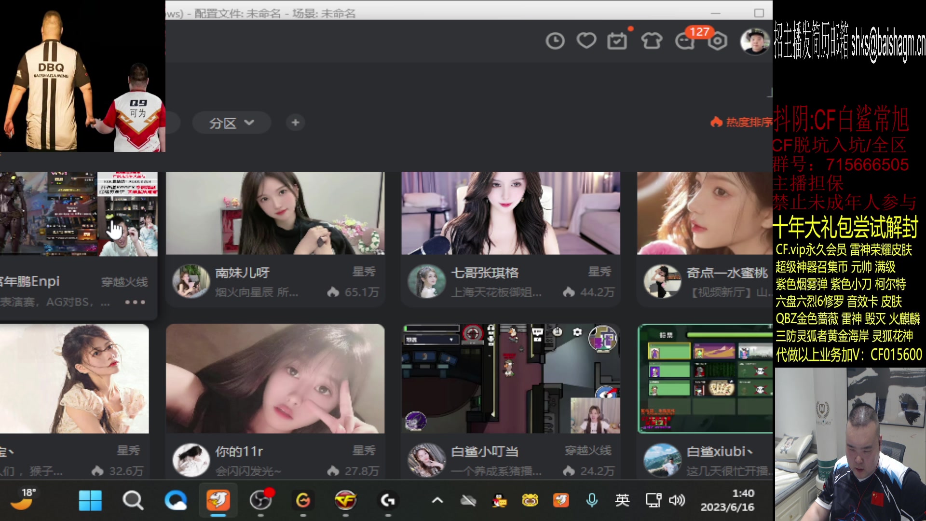Toggle microphone in system tray
Screen dimensions: 926x521
coord(592,501)
